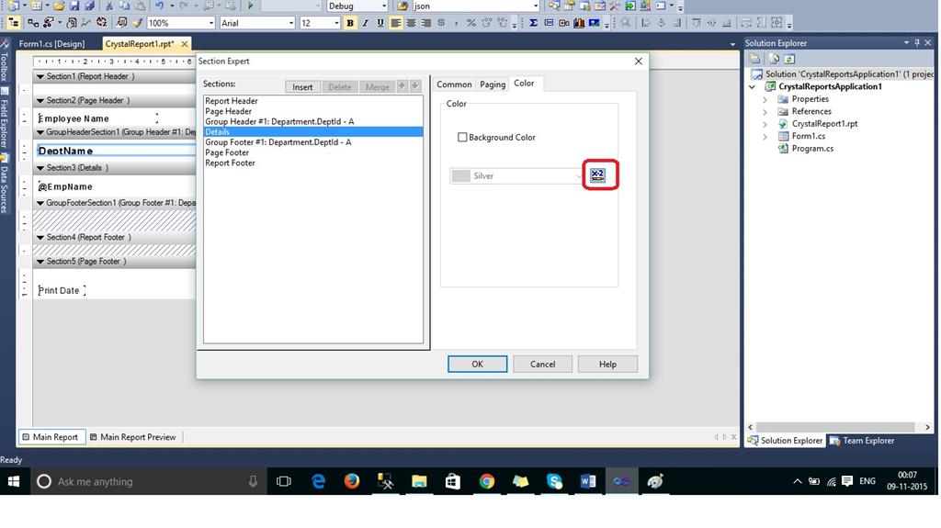Viewport: 941px width, 528px height.
Task: Click the Cut scissors icon
Action: pyautogui.click(x=108, y=6)
